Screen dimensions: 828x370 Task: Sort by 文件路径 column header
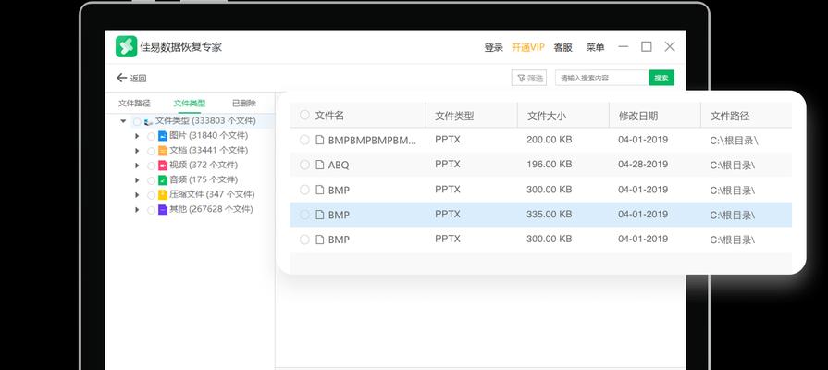pos(730,116)
